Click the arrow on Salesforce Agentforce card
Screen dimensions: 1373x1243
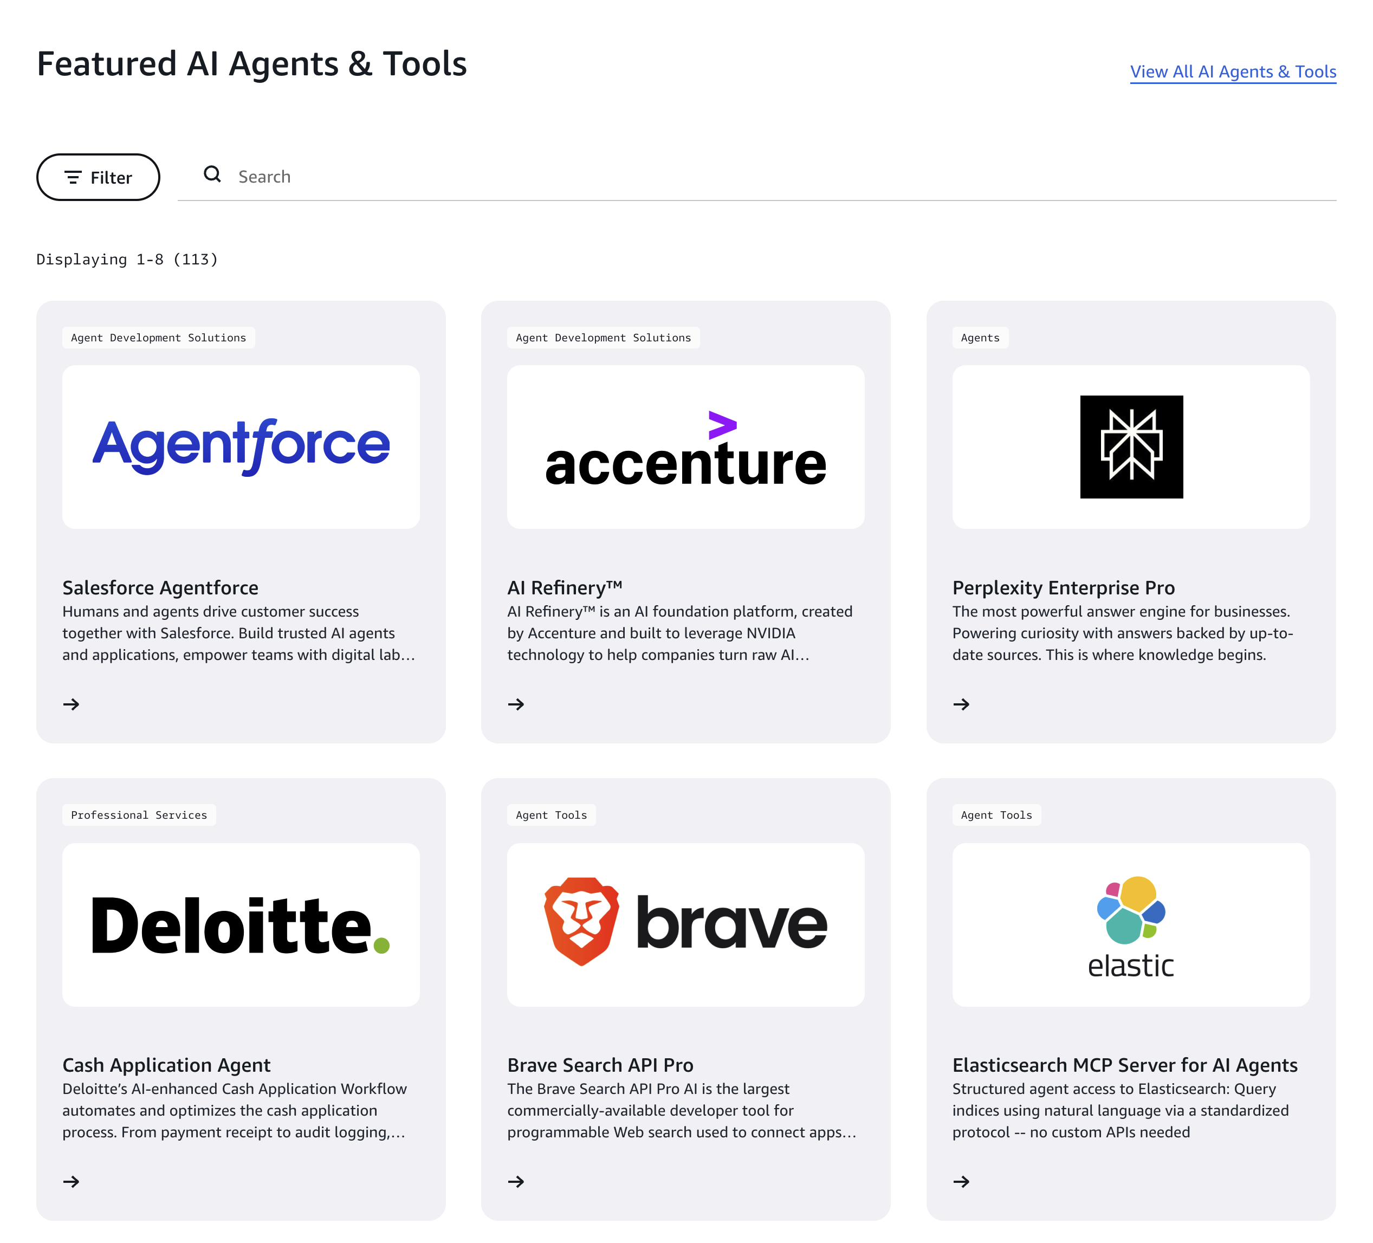point(71,704)
